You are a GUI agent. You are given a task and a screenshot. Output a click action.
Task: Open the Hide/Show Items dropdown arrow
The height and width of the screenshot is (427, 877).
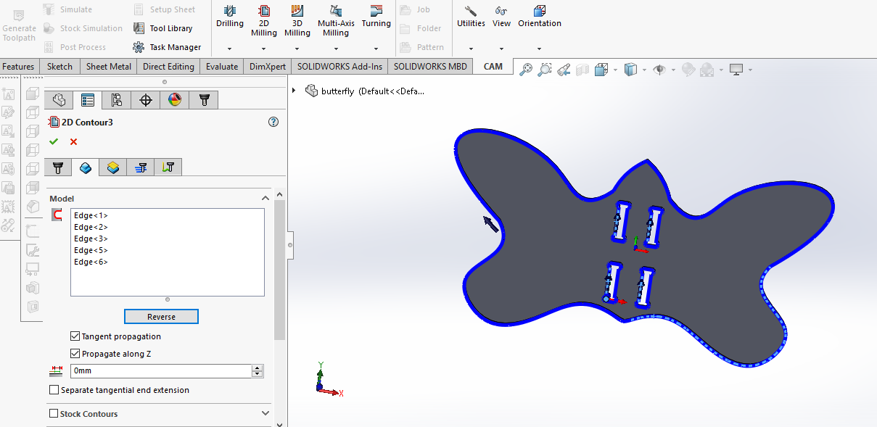(x=673, y=70)
